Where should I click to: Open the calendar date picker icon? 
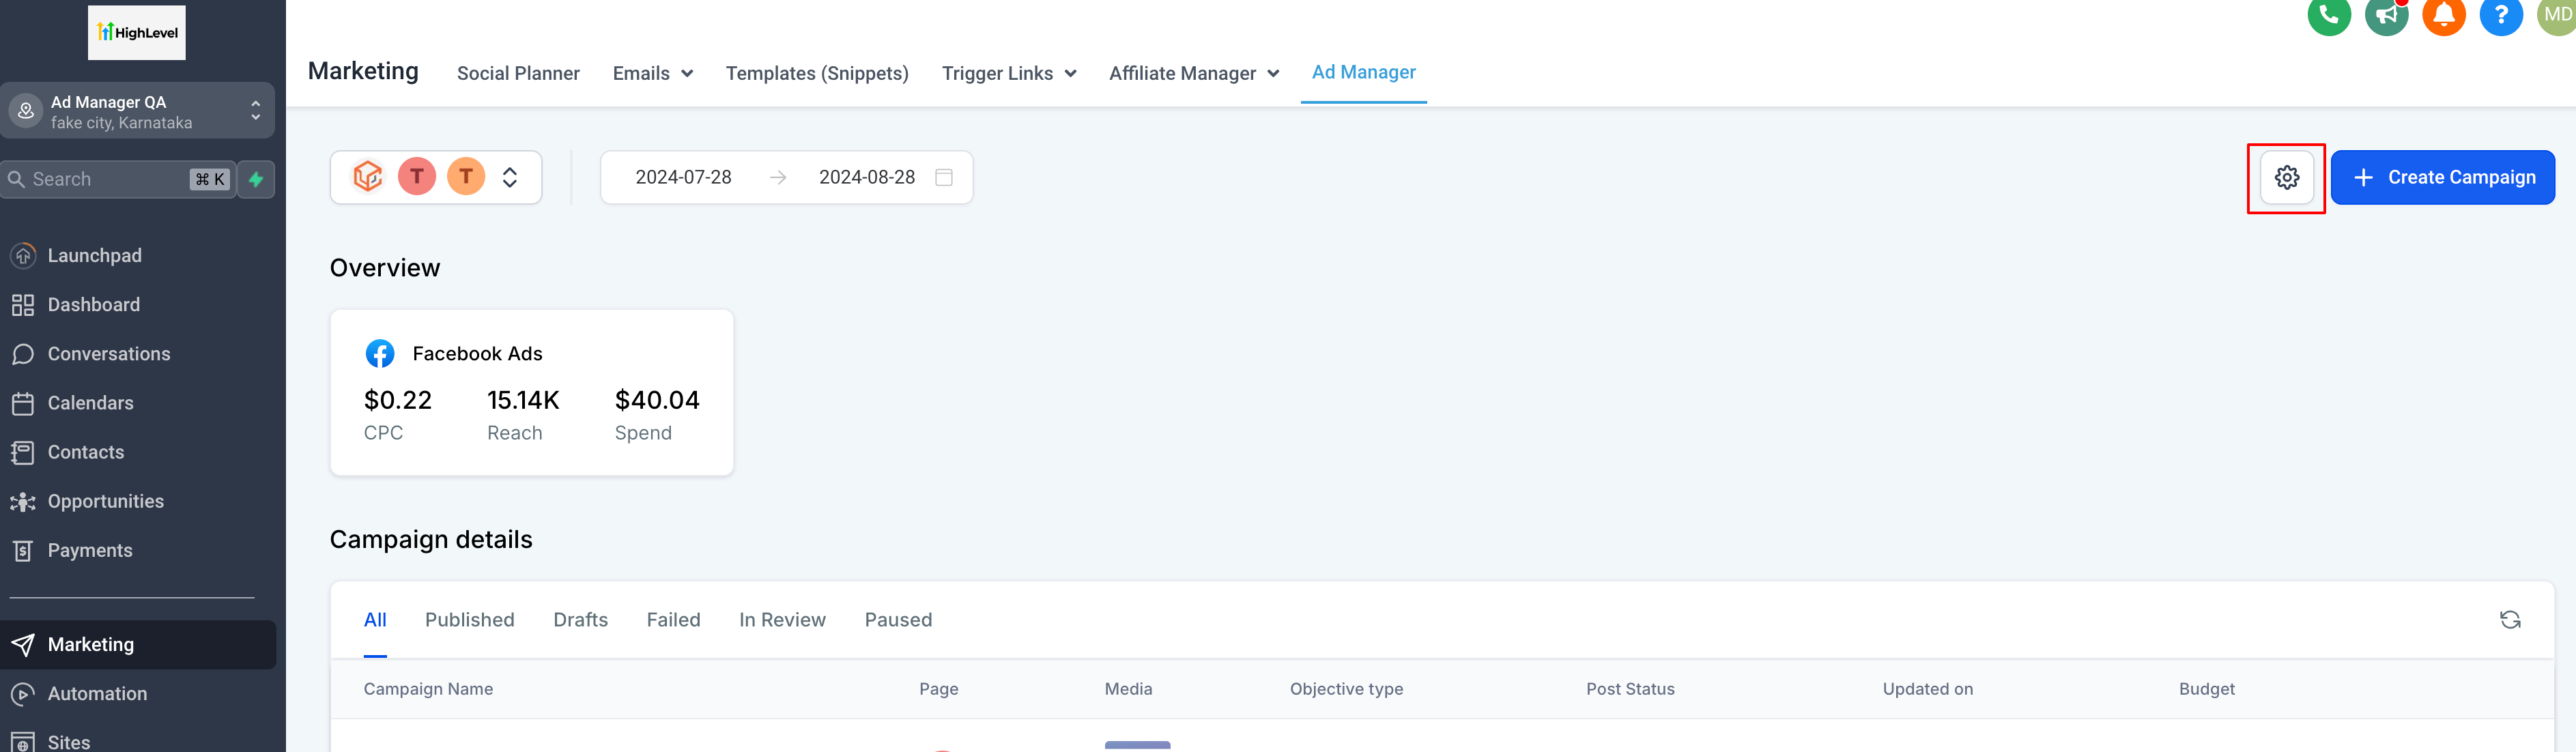[x=943, y=177]
